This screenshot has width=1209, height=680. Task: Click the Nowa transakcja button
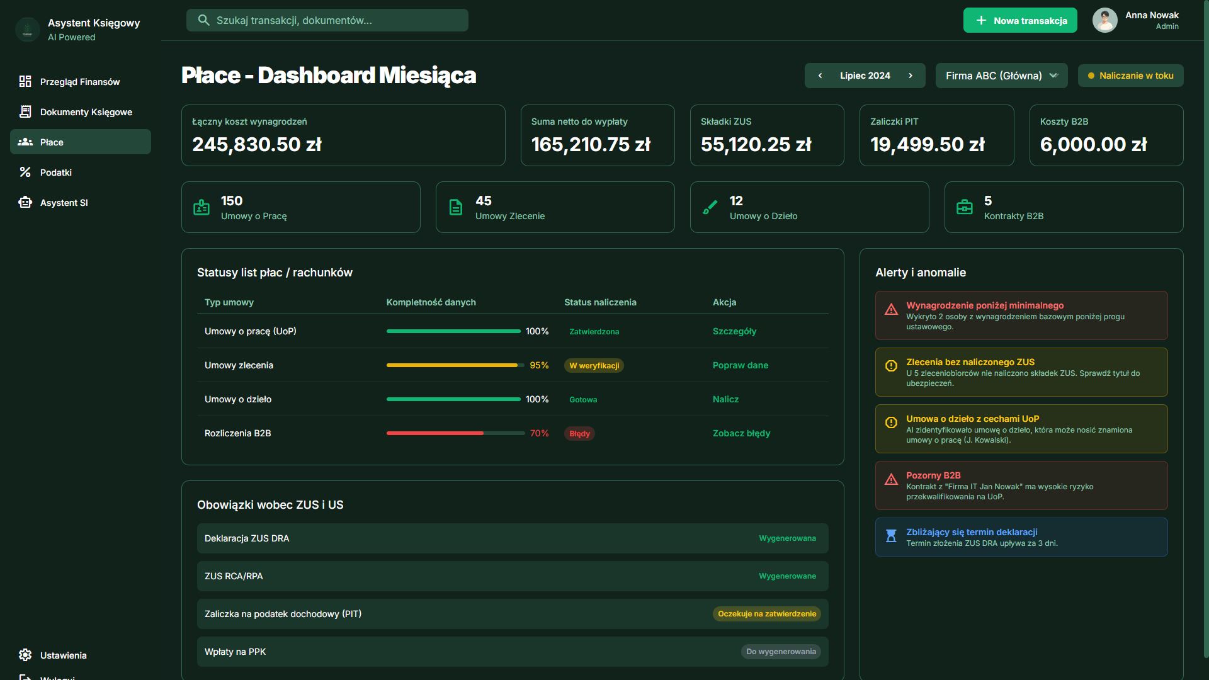coord(1020,20)
